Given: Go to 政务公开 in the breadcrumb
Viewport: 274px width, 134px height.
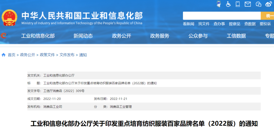Looking at the screenshot, I should [x=28, y=55].
